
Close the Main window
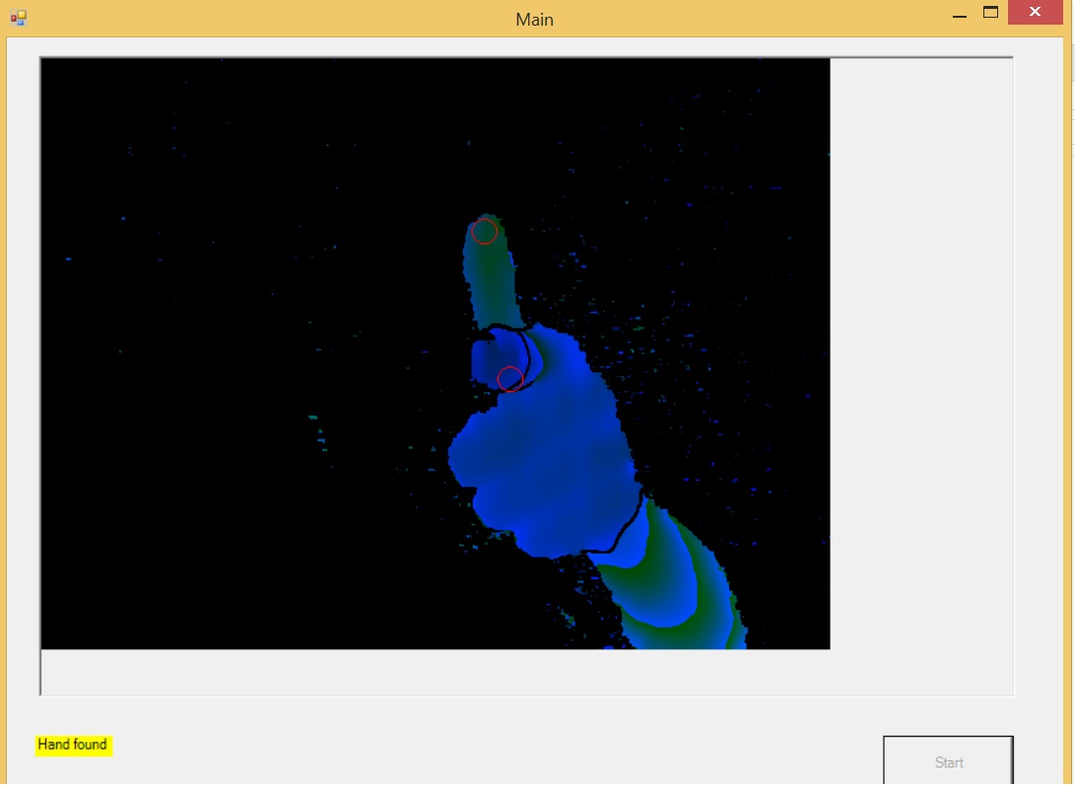pos(1036,13)
